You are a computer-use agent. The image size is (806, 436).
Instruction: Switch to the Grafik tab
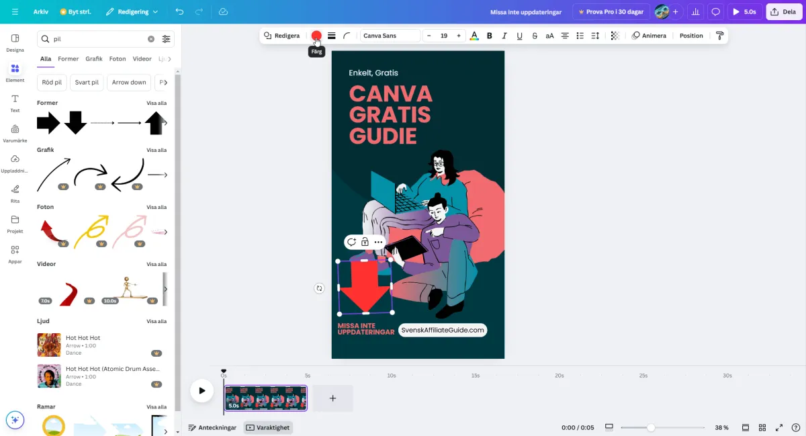94,59
